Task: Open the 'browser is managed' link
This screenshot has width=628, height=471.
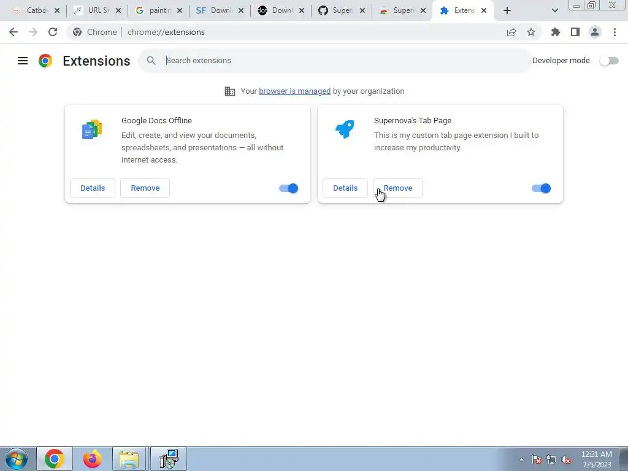Action: [x=295, y=91]
